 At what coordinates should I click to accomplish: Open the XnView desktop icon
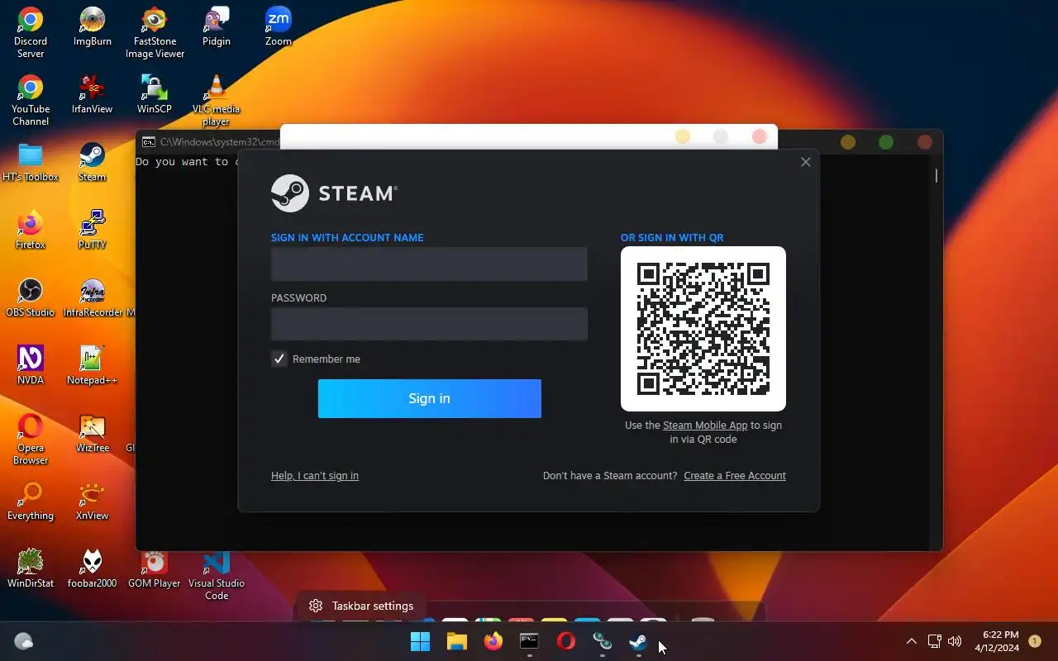[x=92, y=502]
